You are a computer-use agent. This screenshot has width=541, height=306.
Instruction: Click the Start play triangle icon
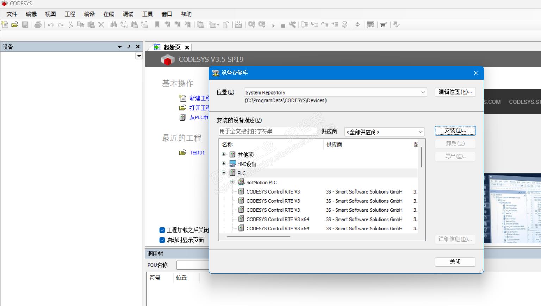tap(273, 25)
